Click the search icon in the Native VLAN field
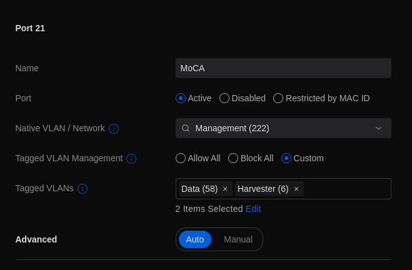The image size is (412, 270). click(186, 128)
